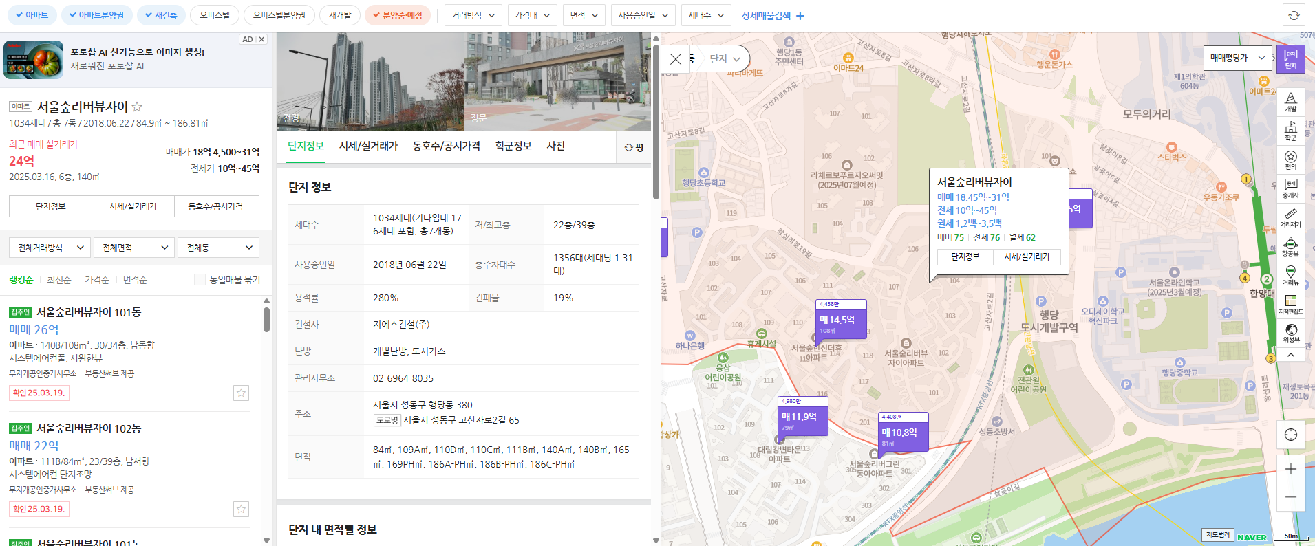
Task: Show 학군 school zones on the map
Action: click(1290, 130)
